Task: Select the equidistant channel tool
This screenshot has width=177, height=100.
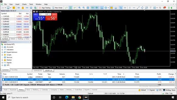Action: pos(142,8)
